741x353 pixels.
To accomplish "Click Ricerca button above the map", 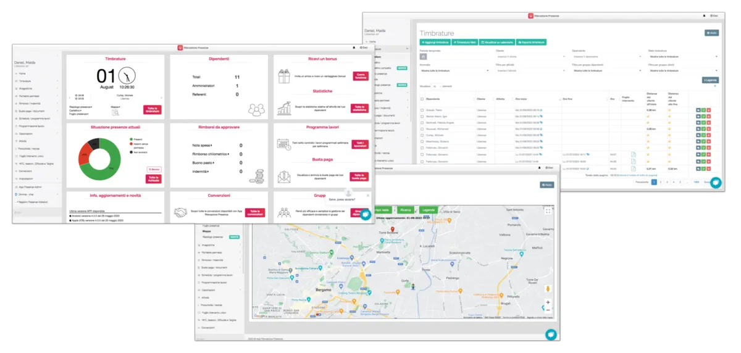I will click(405, 210).
